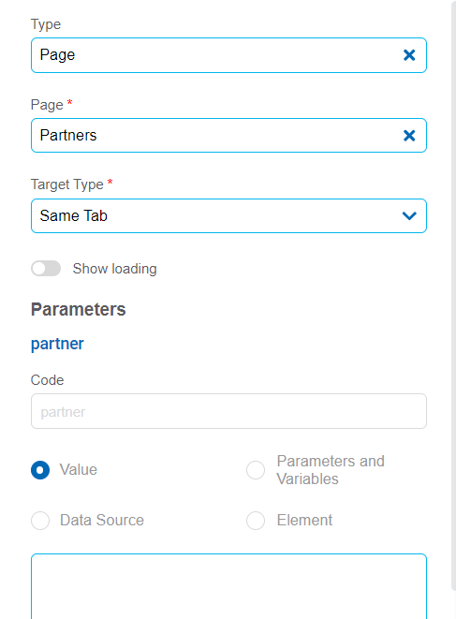456x619 pixels.
Task: Open the Type combo box showing Page
Action: pyautogui.click(x=228, y=55)
